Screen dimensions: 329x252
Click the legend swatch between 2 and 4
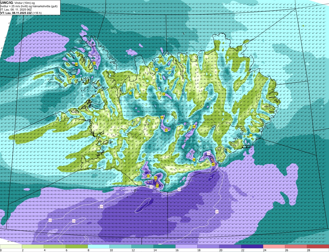click(x=33, y=247)
